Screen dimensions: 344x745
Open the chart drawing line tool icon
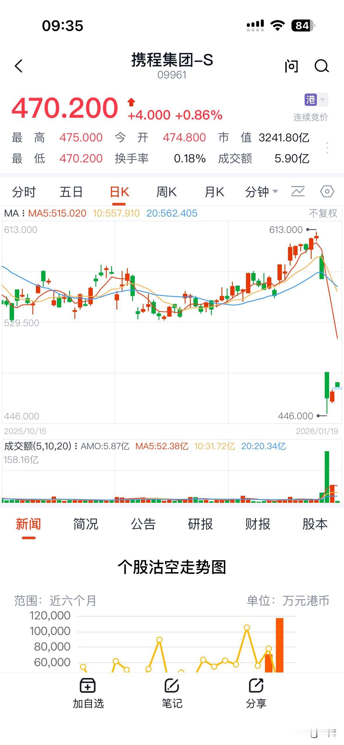coord(298,191)
